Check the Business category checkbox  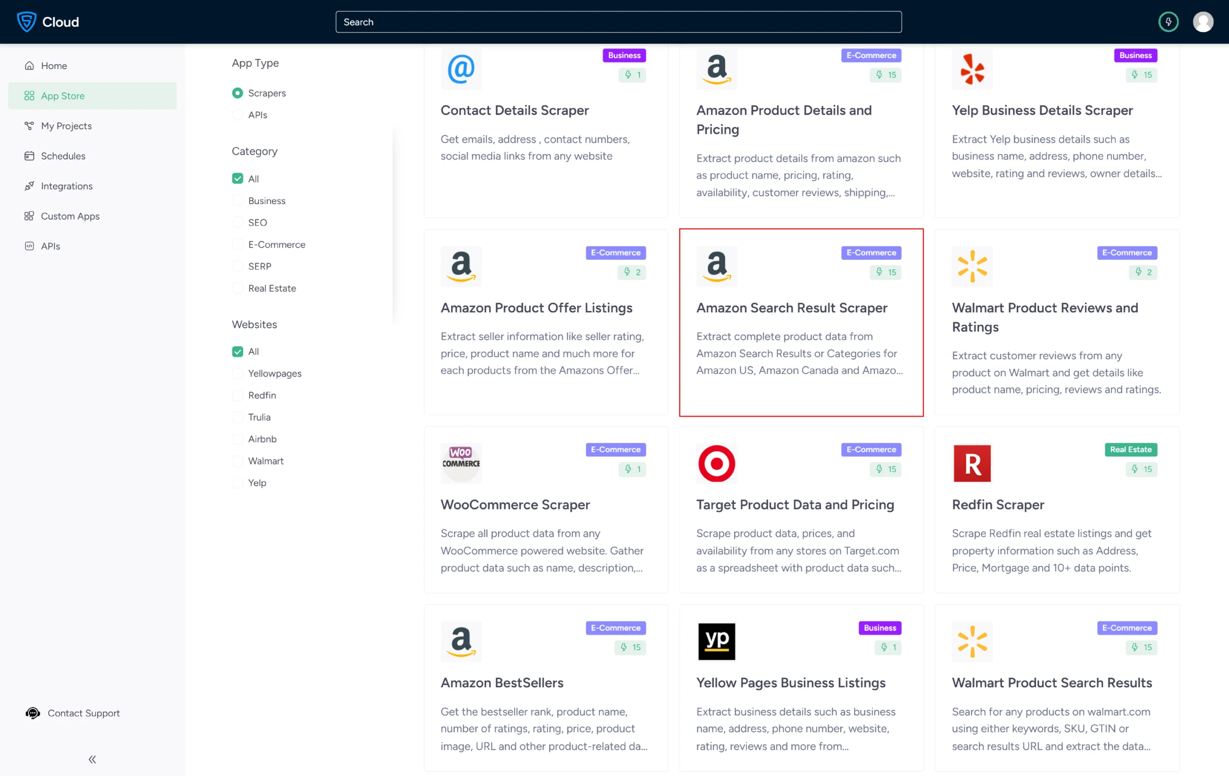[237, 201]
